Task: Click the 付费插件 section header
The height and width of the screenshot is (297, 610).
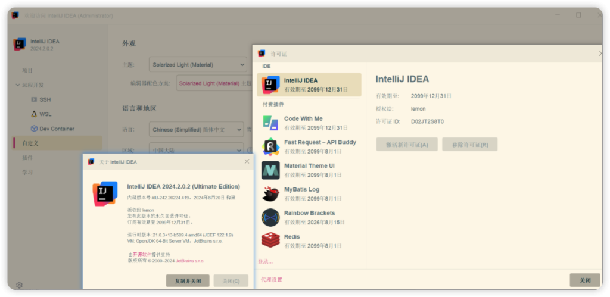Action: 273,105
